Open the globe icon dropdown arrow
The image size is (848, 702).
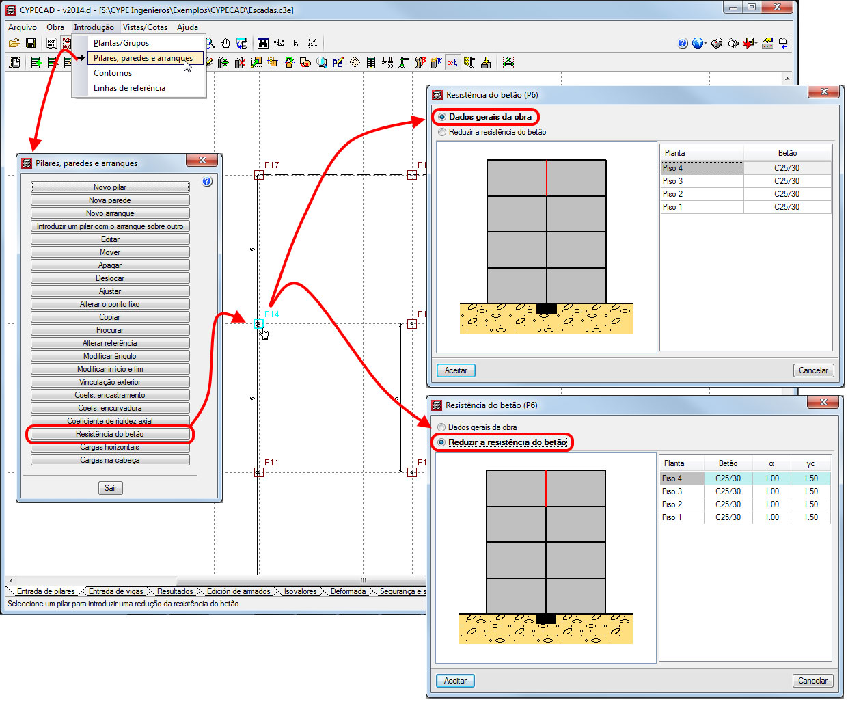tap(705, 44)
